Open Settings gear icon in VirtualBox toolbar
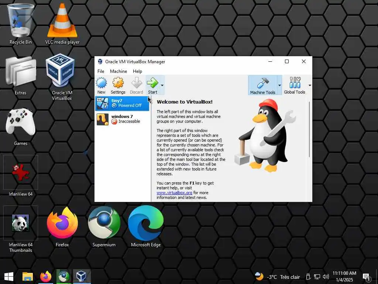The image size is (378, 284). point(118,85)
